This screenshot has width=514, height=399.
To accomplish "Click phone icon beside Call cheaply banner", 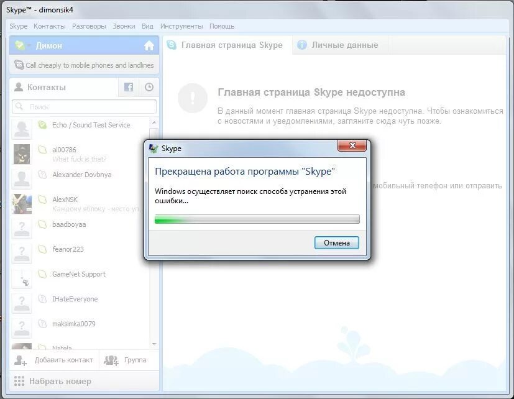I will (19, 65).
